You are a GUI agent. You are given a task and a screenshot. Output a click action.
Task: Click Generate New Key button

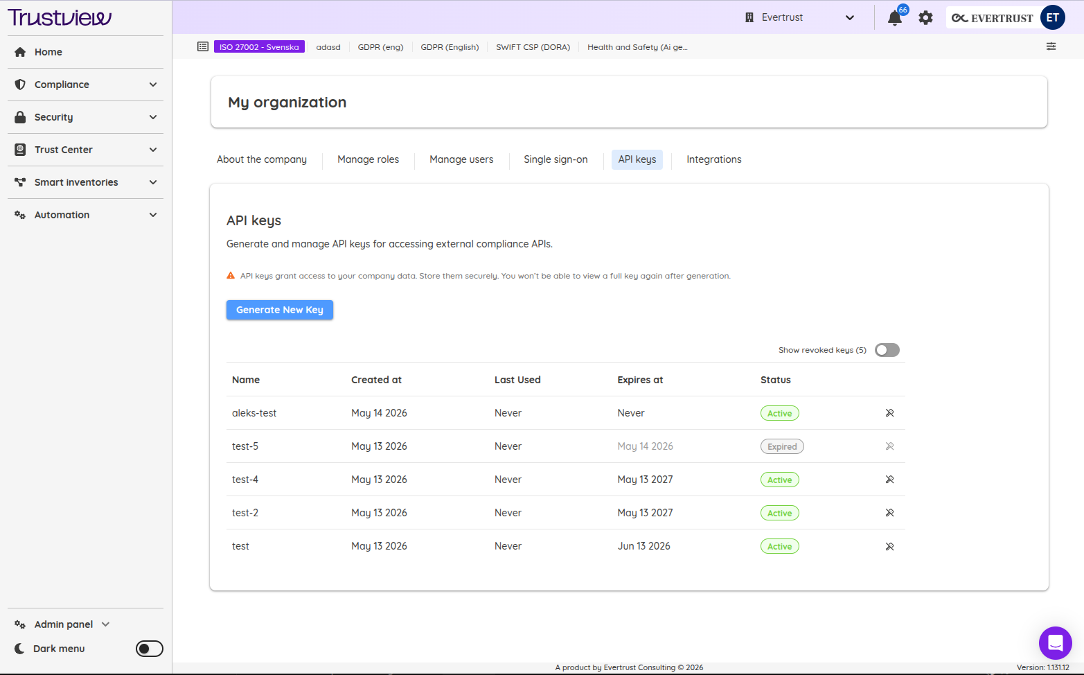click(280, 310)
